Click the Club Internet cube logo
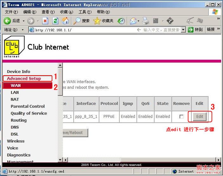The image size is (223, 176). click(x=14, y=47)
